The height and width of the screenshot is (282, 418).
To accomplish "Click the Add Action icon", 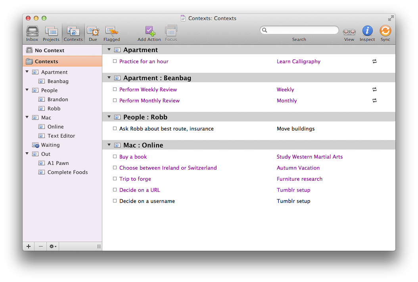I will 149,33.
